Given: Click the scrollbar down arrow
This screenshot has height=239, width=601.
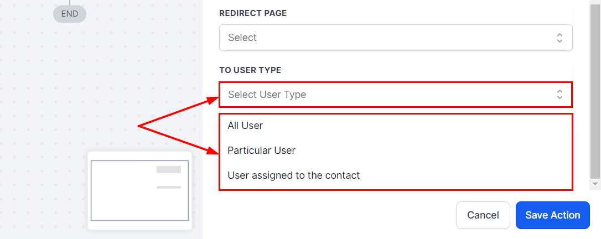Looking at the screenshot, I should click(x=595, y=183).
